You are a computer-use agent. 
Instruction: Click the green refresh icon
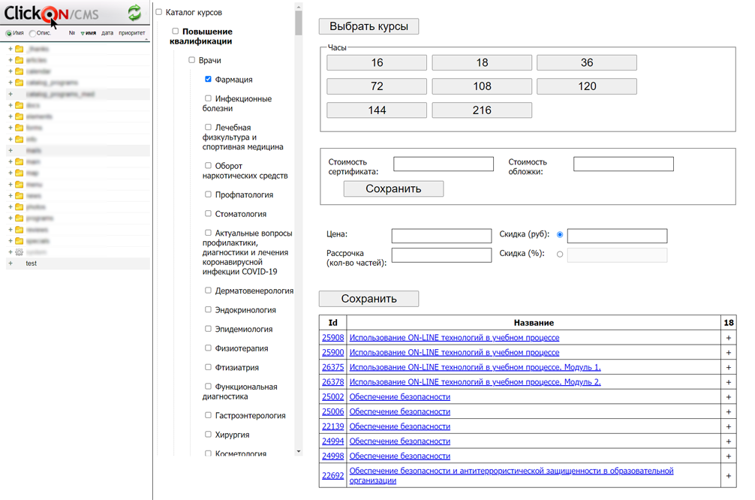tap(134, 13)
